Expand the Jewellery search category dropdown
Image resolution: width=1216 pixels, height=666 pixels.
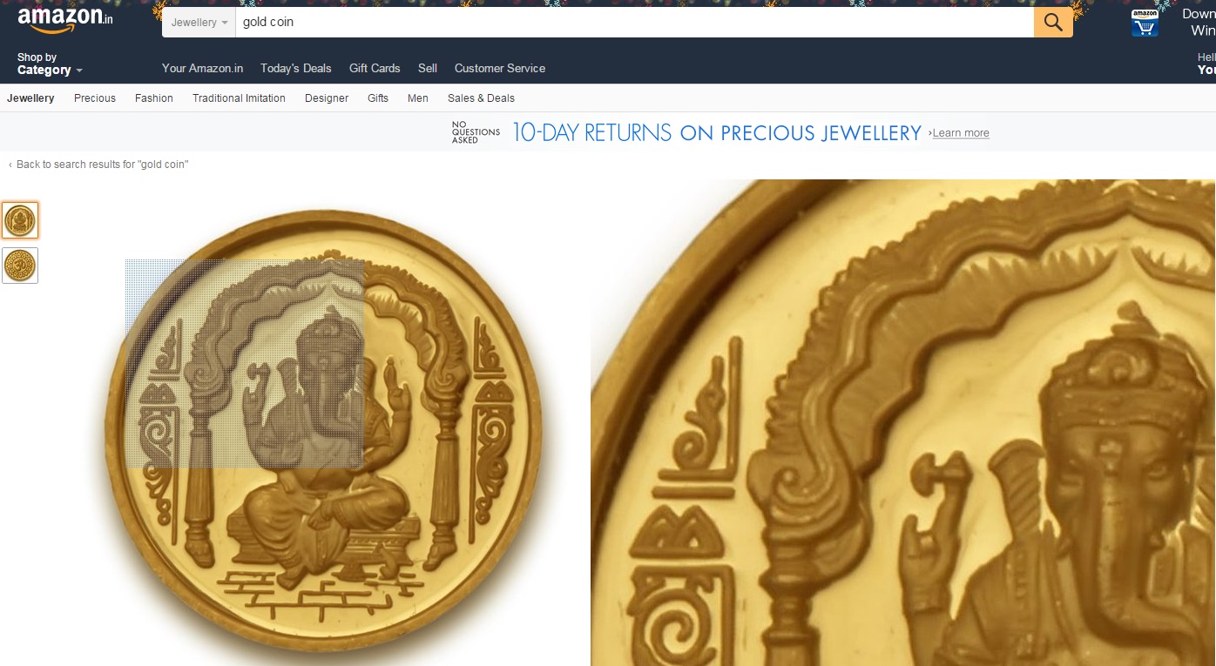point(199,23)
